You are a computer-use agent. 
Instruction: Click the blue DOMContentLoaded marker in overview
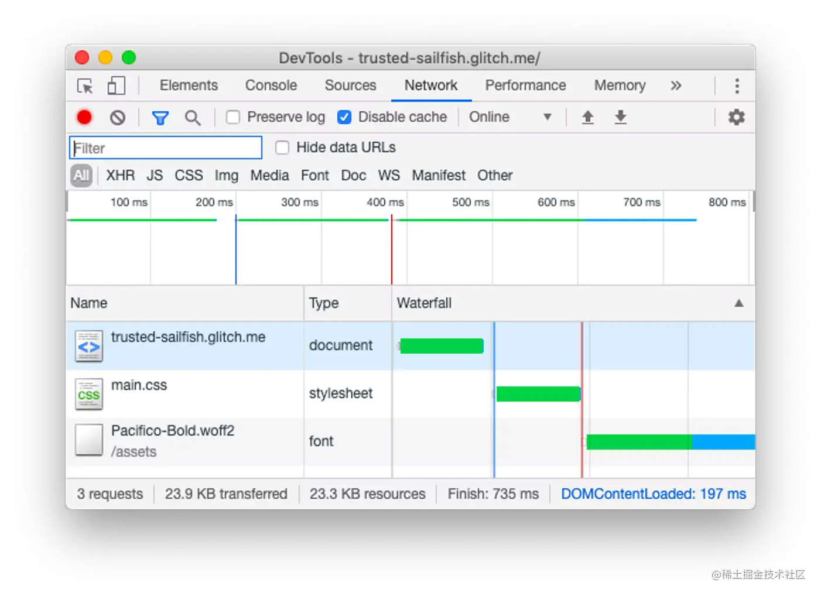point(236,250)
